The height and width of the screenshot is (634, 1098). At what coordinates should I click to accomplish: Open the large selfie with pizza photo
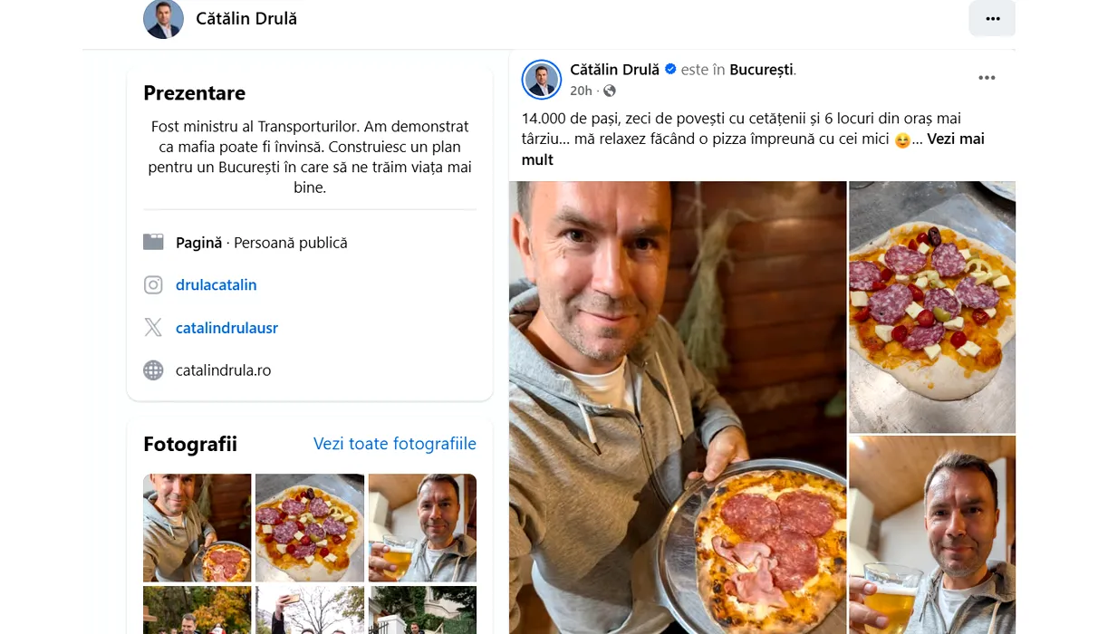tap(678, 408)
